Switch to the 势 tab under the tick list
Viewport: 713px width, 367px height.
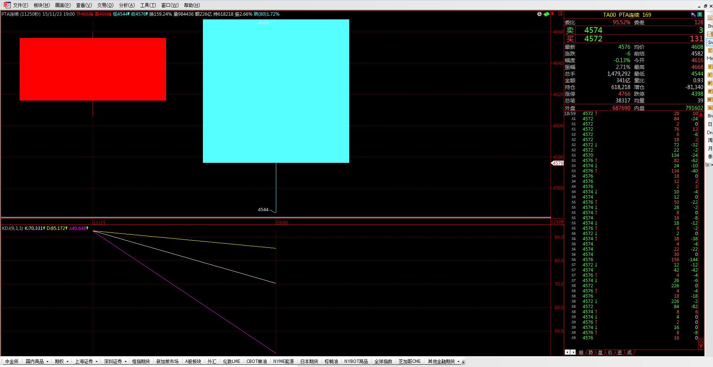click(x=591, y=352)
